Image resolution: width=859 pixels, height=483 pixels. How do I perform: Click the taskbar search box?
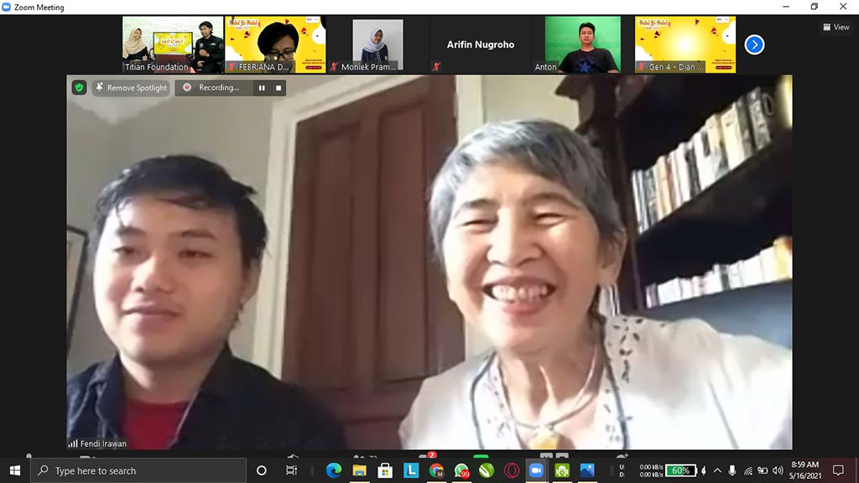pyautogui.click(x=138, y=470)
